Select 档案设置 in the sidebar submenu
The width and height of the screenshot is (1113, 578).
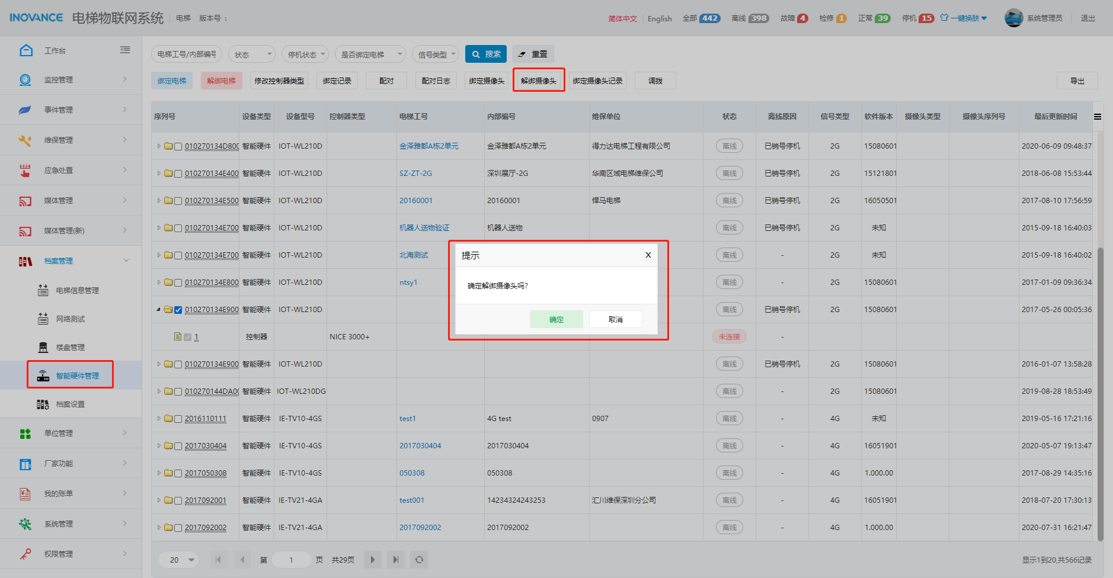70,404
